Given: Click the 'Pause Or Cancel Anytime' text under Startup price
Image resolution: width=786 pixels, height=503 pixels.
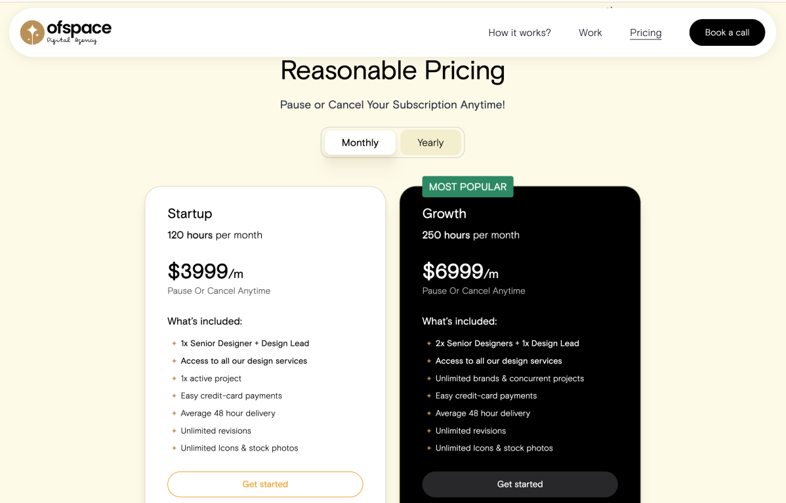Looking at the screenshot, I should point(218,291).
